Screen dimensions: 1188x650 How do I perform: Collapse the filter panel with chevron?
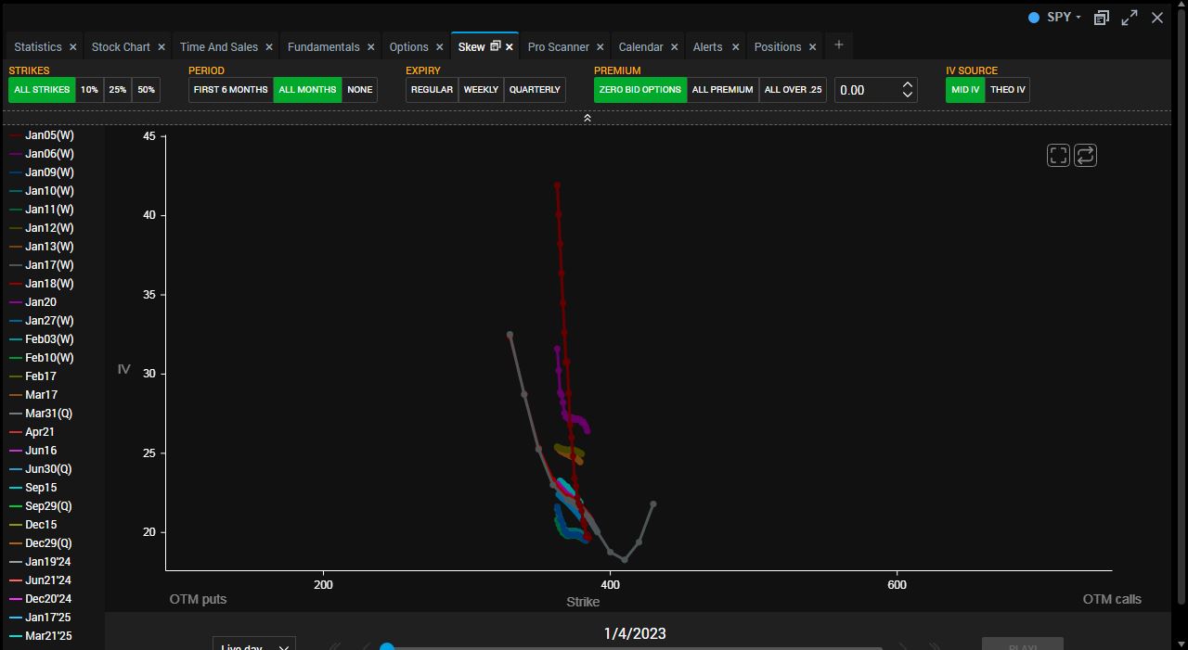click(x=587, y=118)
